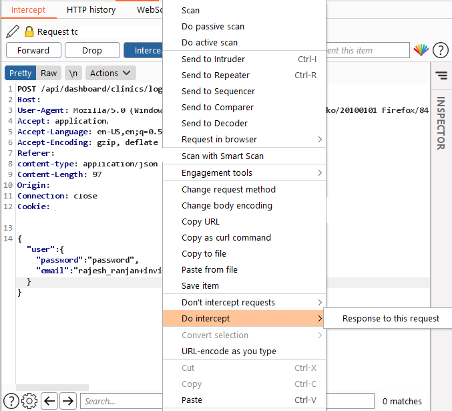Screen dimensions: 452x411
Task: Open the Inspector hamburger menu icon
Action: tap(441, 76)
